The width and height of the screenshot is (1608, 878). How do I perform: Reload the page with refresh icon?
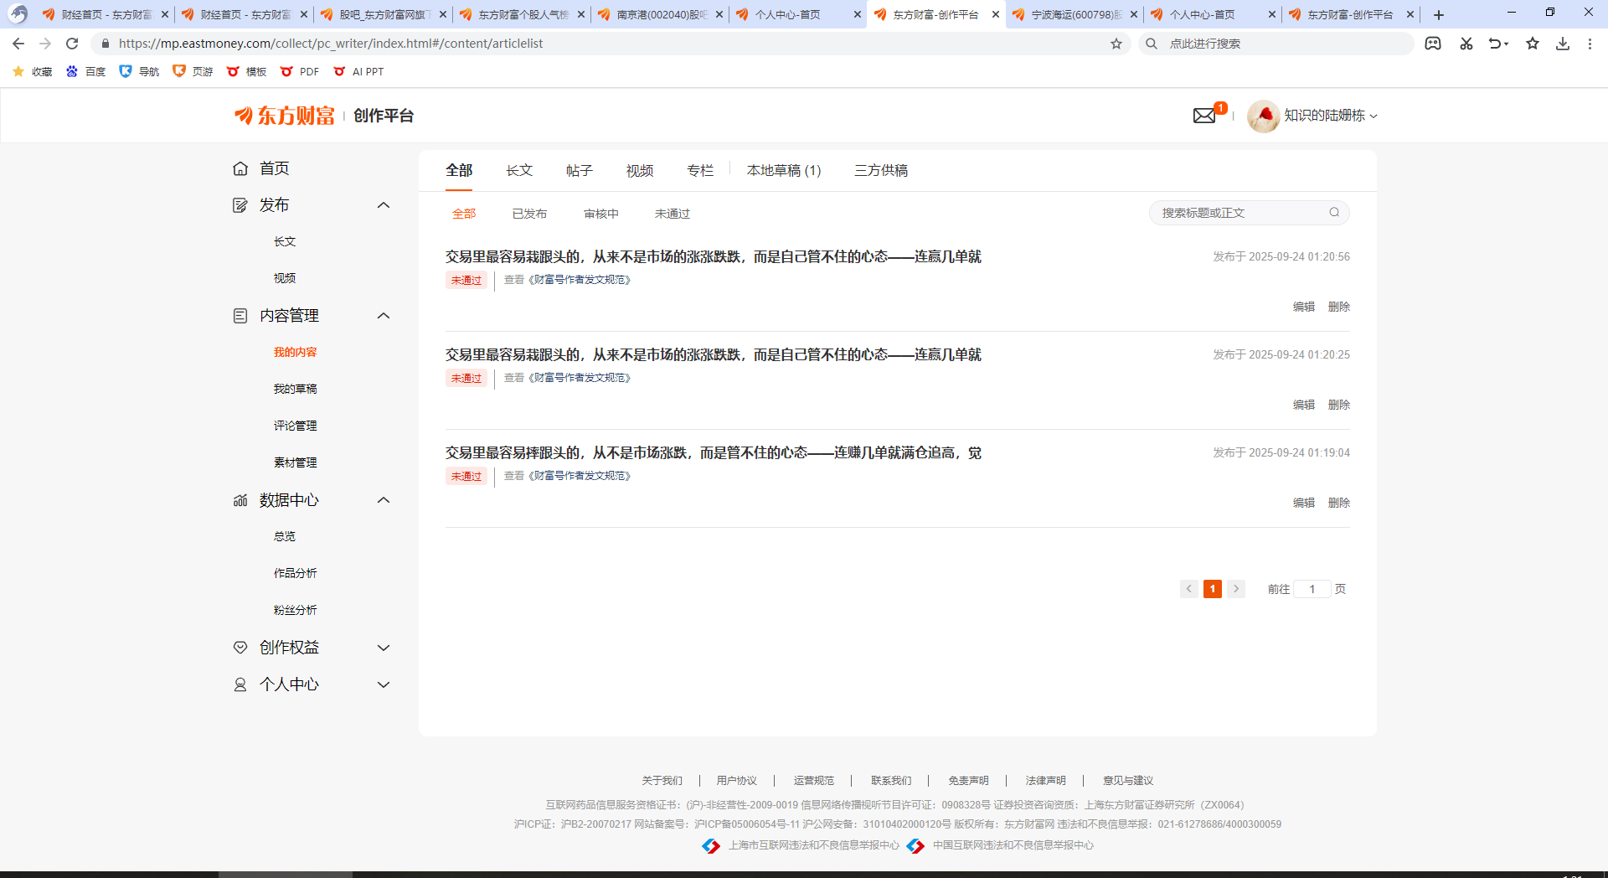pos(72,44)
